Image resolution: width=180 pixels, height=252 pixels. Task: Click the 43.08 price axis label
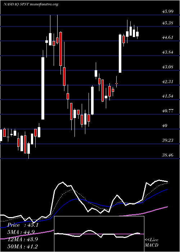point(168,67)
